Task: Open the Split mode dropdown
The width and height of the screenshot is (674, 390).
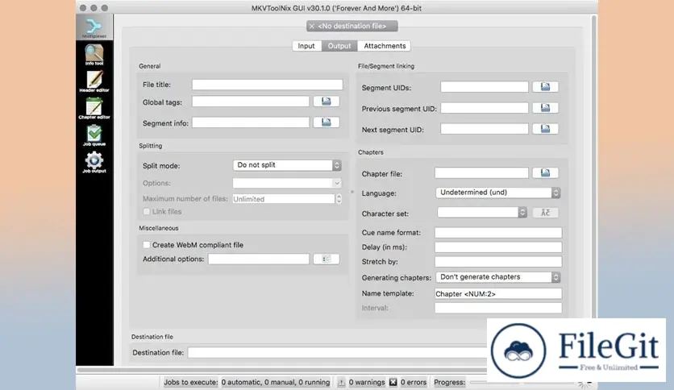Action: (287, 165)
